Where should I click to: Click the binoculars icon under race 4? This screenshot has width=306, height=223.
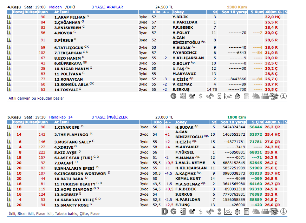(x=210, y=96)
